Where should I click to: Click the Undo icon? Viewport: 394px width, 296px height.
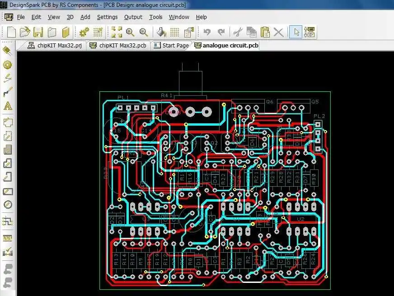[206, 32]
